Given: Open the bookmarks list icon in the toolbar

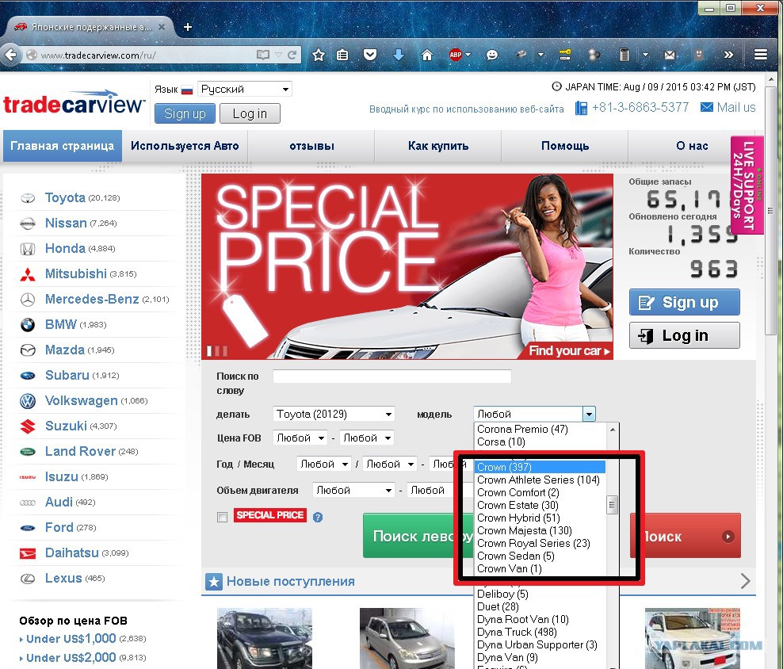Looking at the screenshot, I should point(342,55).
